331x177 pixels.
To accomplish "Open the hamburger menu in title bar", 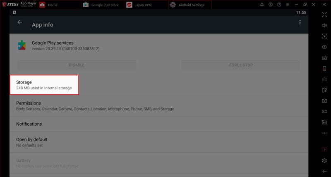I will coord(288,5).
